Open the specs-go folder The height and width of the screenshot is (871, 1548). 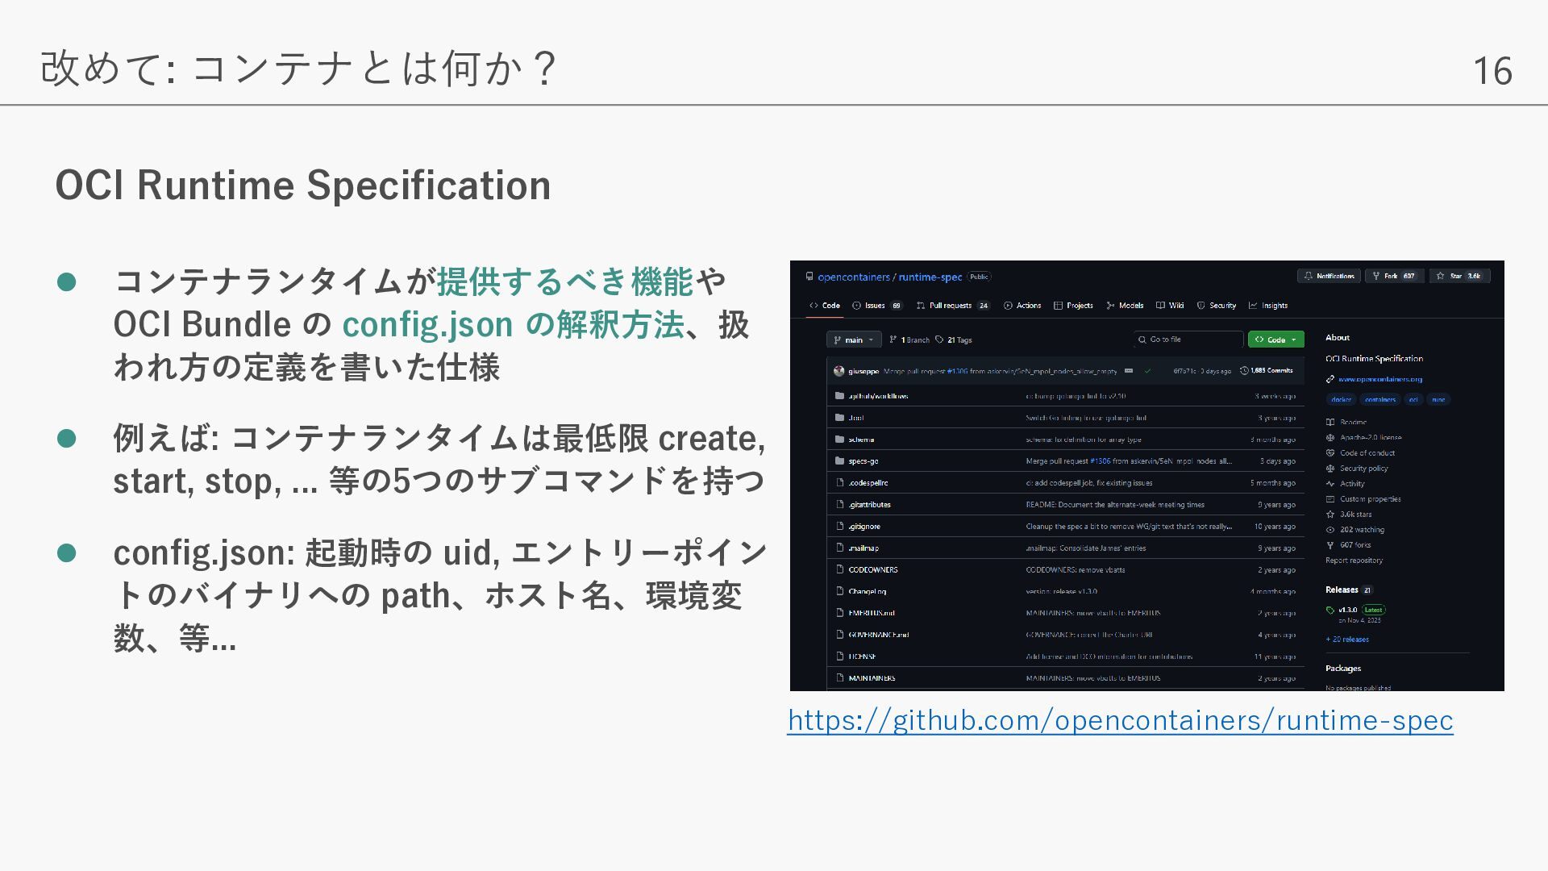click(x=863, y=461)
